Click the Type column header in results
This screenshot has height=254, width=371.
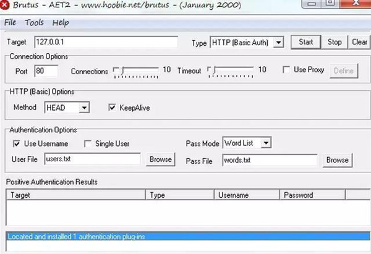point(179,195)
